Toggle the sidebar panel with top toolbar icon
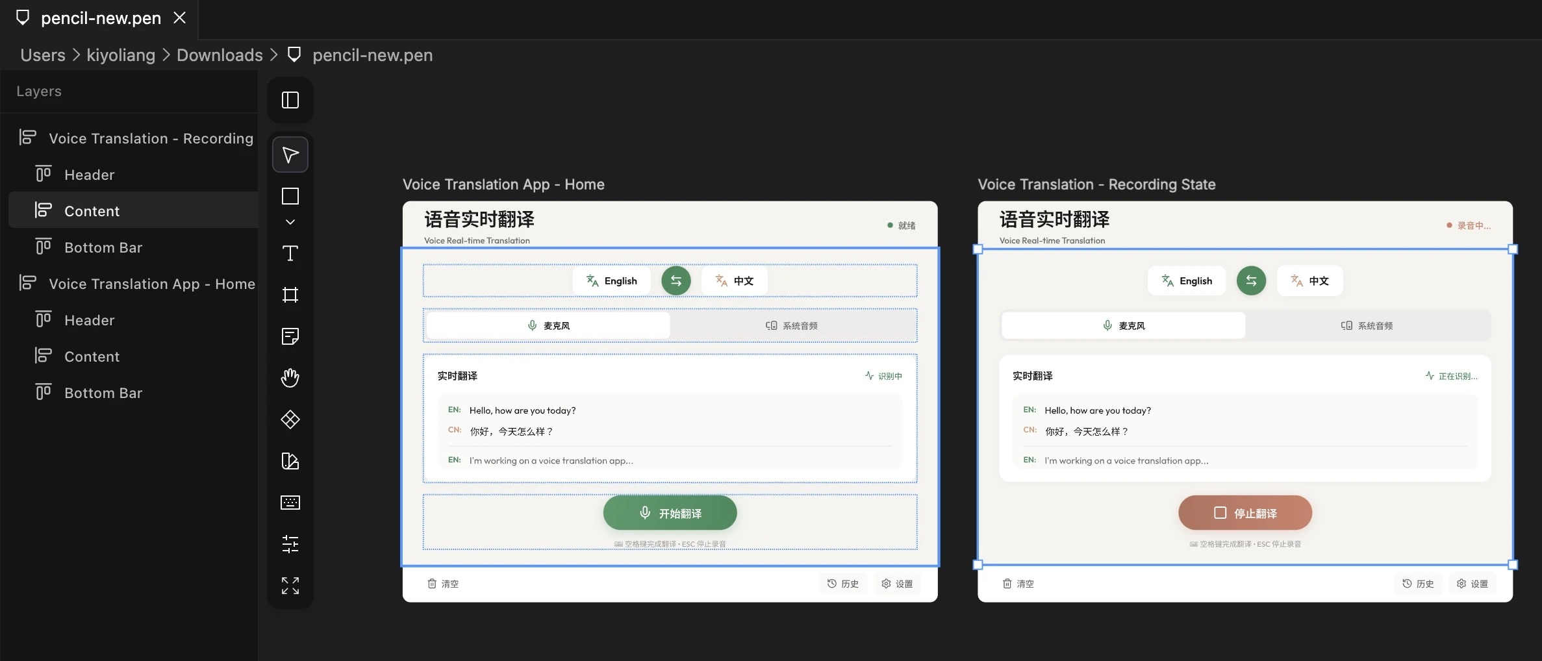This screenshot has width=1542, height=661. pyautogui.click(x=290, y=99)
